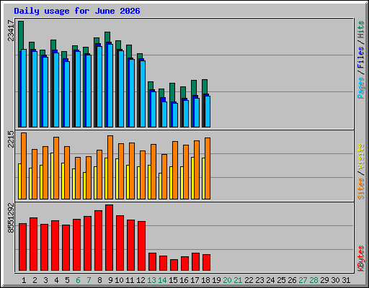Click the KBytes legend label

tap(360, 258)
